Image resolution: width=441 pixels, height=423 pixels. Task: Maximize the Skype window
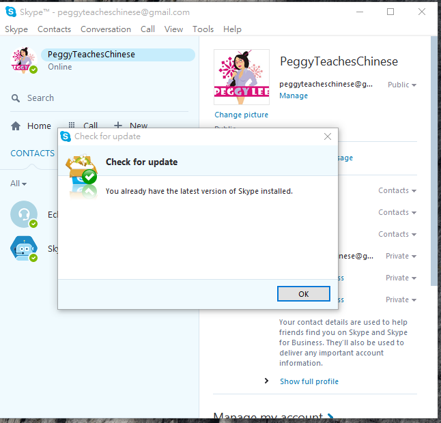click(390, 12)
